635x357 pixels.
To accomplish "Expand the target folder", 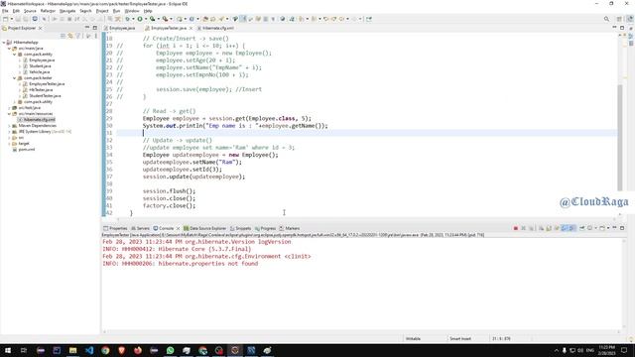I will pos(9,143).
